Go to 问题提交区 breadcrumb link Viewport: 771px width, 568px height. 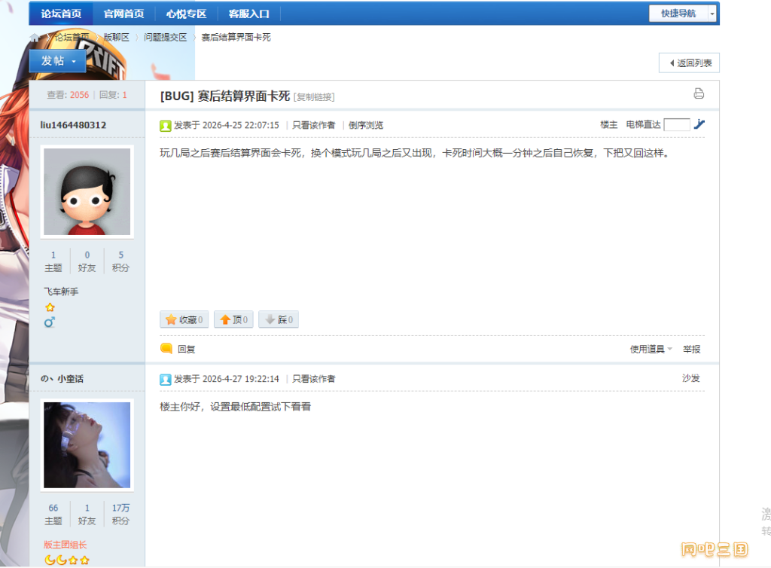point(165,38)
